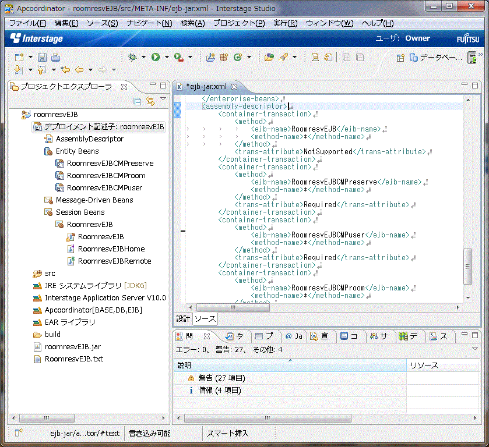Close the Problems view tab

tap(207, 336)
